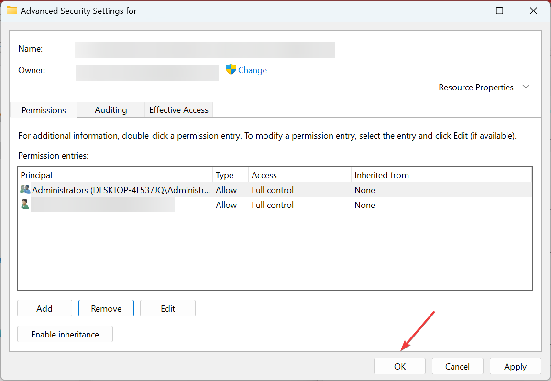Screen dimensions: 551x381
Task: Remove the selected permission entry
Action: pyautogui.click(x=106, y=309)
